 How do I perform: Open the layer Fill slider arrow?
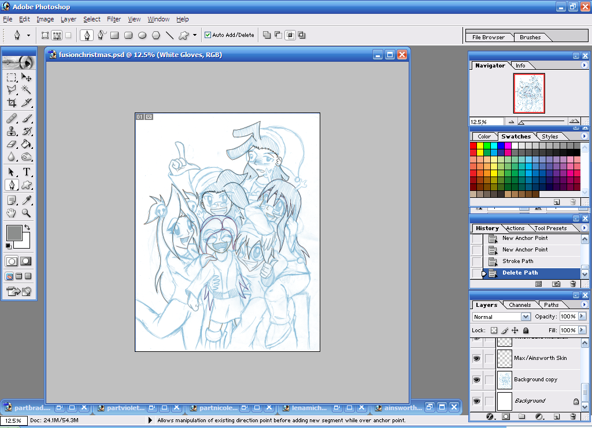(582, 331)
